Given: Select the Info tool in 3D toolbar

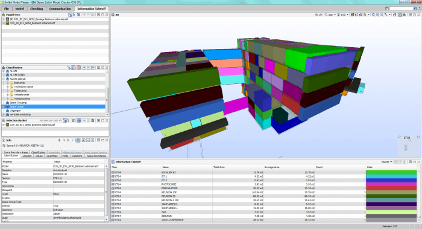Looking at the screenshot, I should 339,15.
